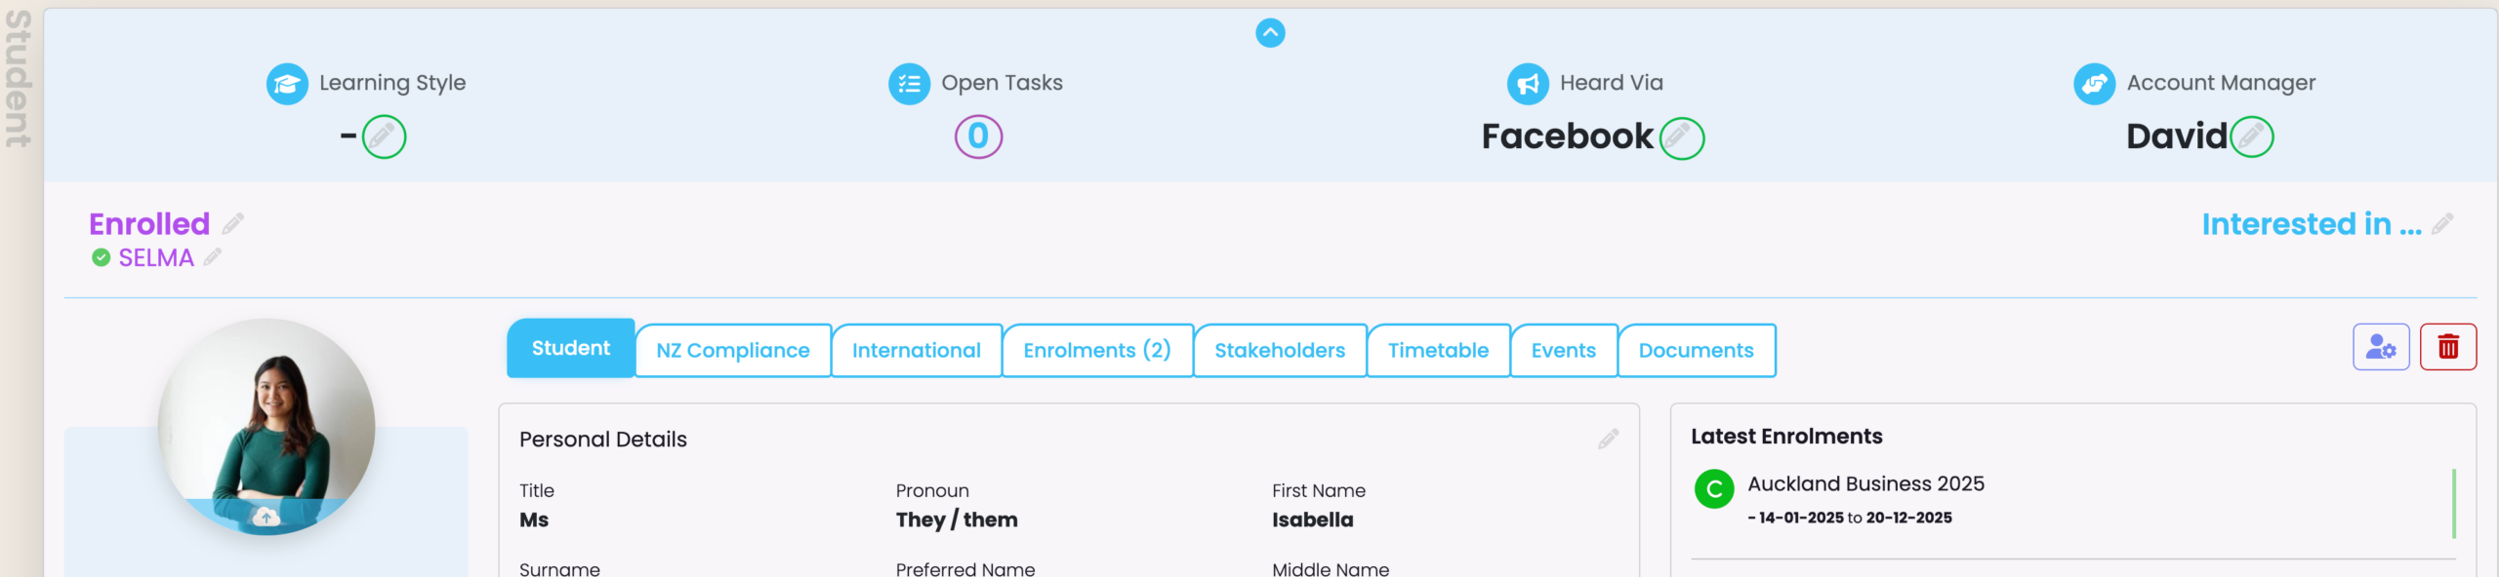Delete student with red trash button
Viewport: 2499px width, 577px height.
[2448, 347]
